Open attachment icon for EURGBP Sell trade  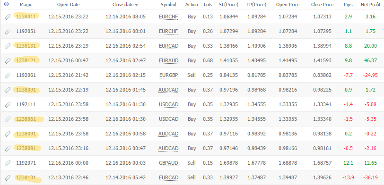(8, 76)
